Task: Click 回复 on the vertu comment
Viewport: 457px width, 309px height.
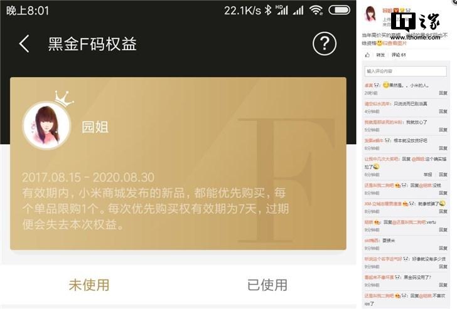Action: [x=443, y=229]
